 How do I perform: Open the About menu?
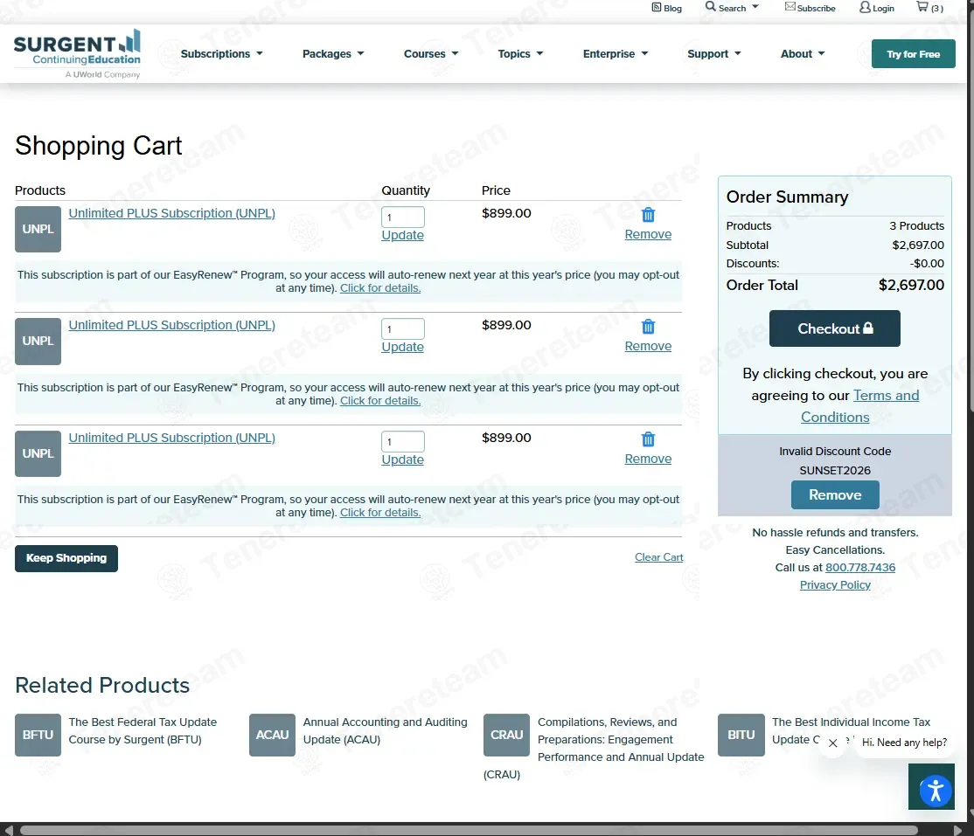(x=803, y=54)
